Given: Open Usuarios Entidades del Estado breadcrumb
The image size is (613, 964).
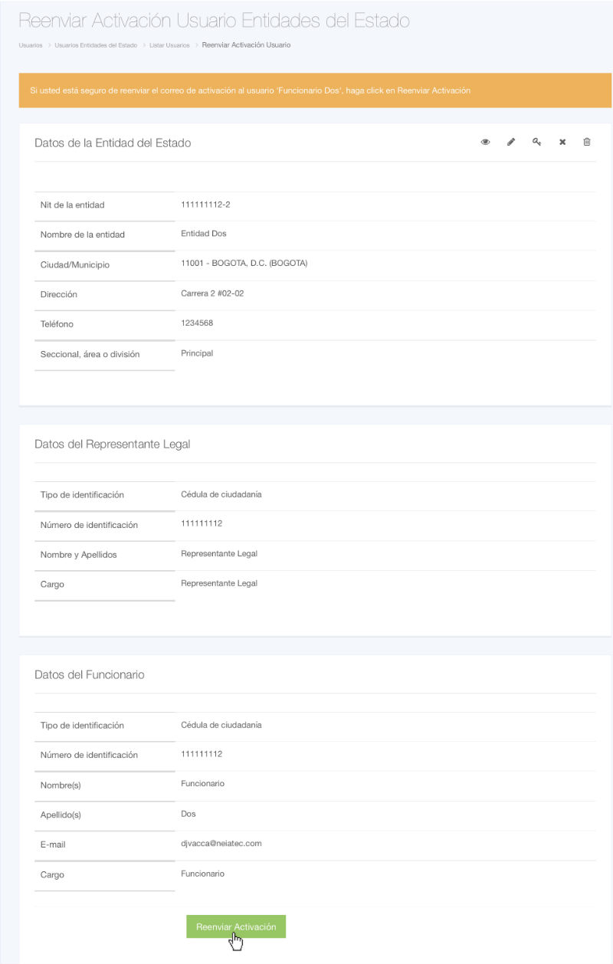Looking at the screenshot, I should [x=96, y=45].
